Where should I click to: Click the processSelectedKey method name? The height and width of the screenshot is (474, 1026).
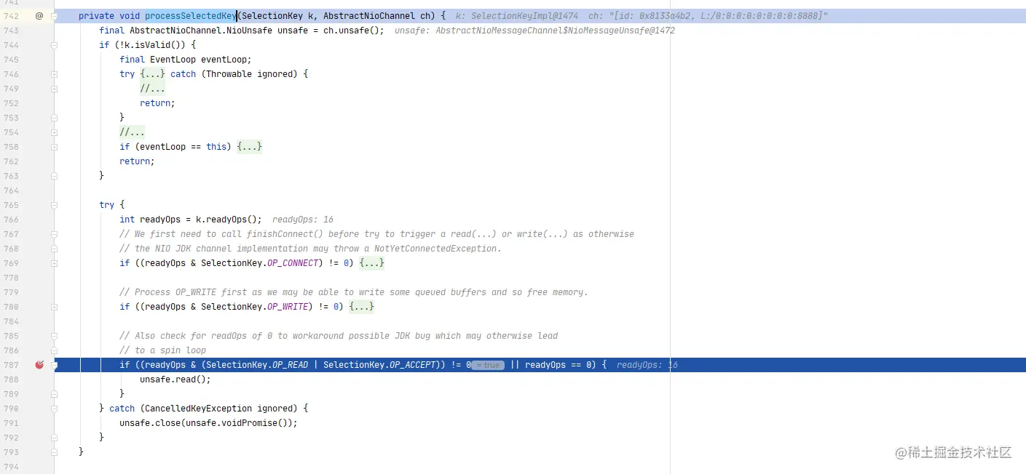coord(191,16)
